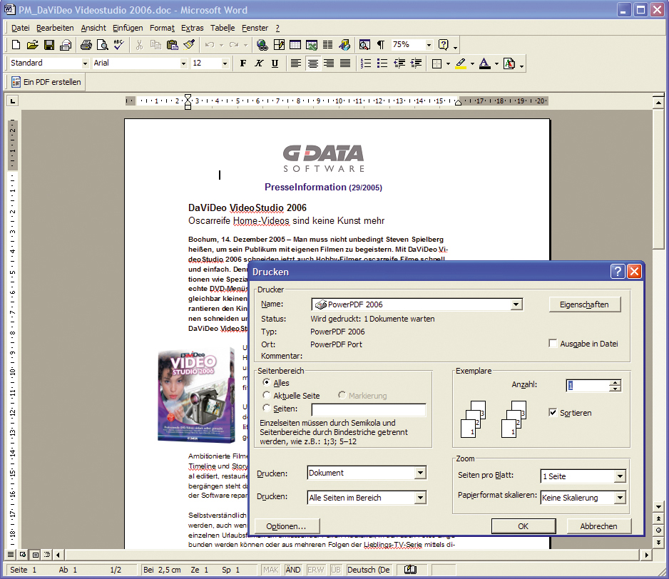Open the Ansicht menu
669x579 pixels.
pos(93,28)
